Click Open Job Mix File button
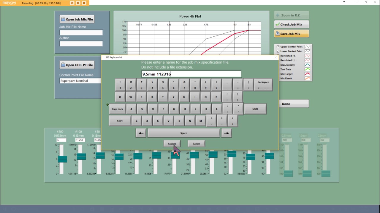The image size is (380, 213). 77,19
